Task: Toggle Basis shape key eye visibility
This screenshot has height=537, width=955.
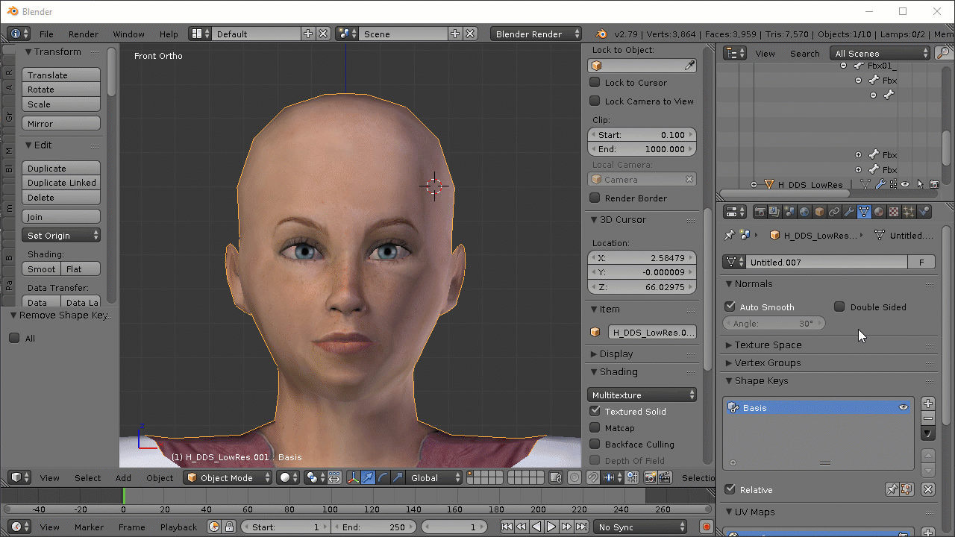Action: tap(904, 408)
